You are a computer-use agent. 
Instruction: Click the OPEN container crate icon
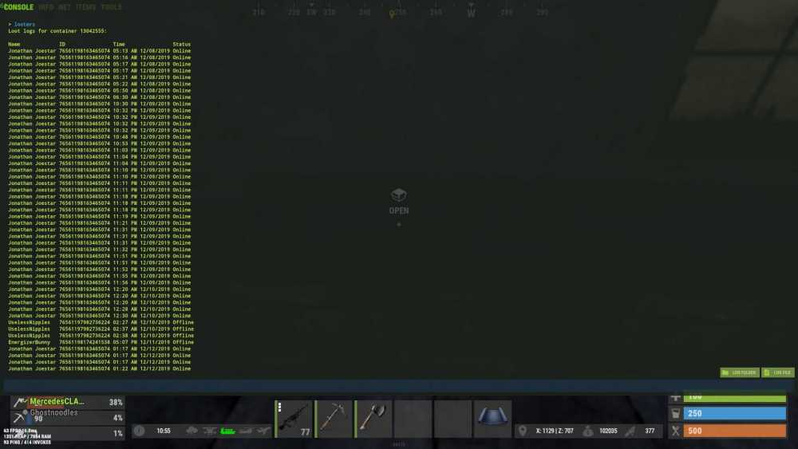(398, 196)
